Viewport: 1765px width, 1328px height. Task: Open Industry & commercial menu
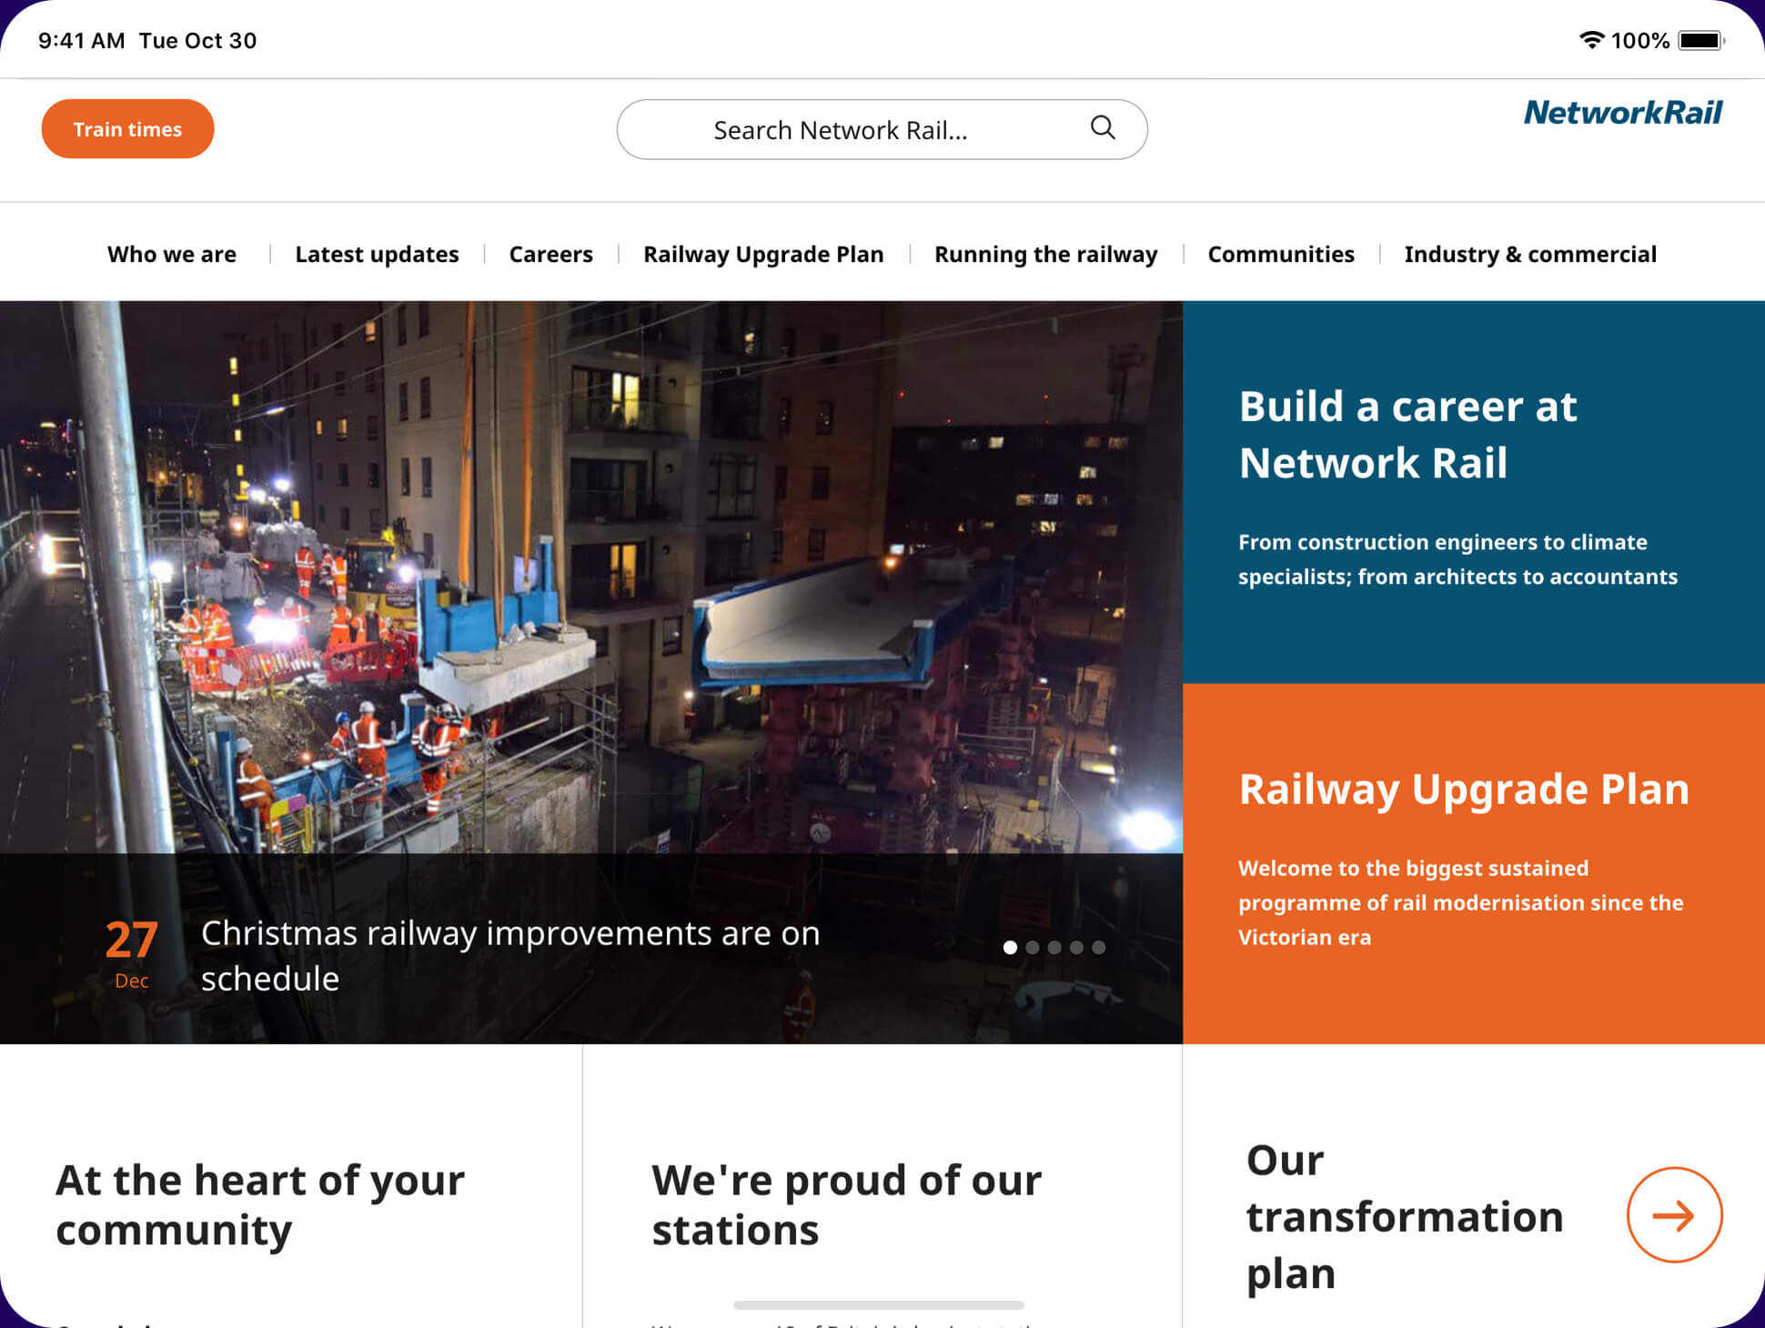coord(1529,254)
